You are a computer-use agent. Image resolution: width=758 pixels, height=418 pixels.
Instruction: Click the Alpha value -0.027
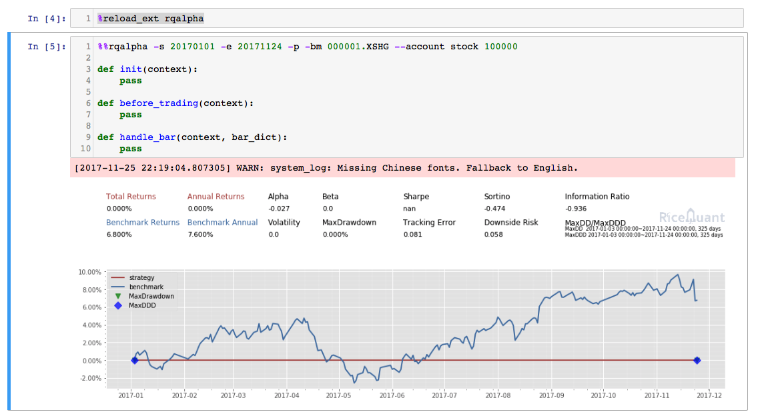coord(279,209)
